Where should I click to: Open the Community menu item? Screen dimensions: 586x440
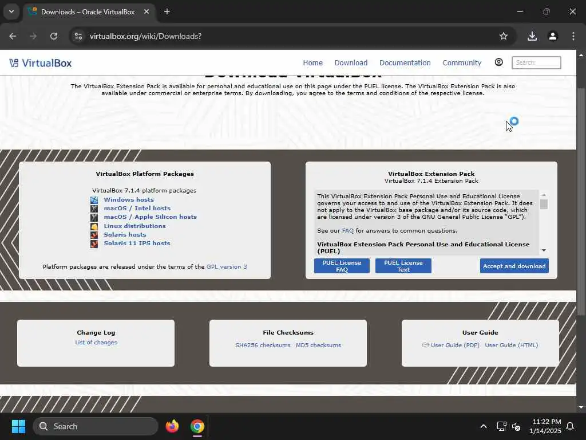[462, 63]
